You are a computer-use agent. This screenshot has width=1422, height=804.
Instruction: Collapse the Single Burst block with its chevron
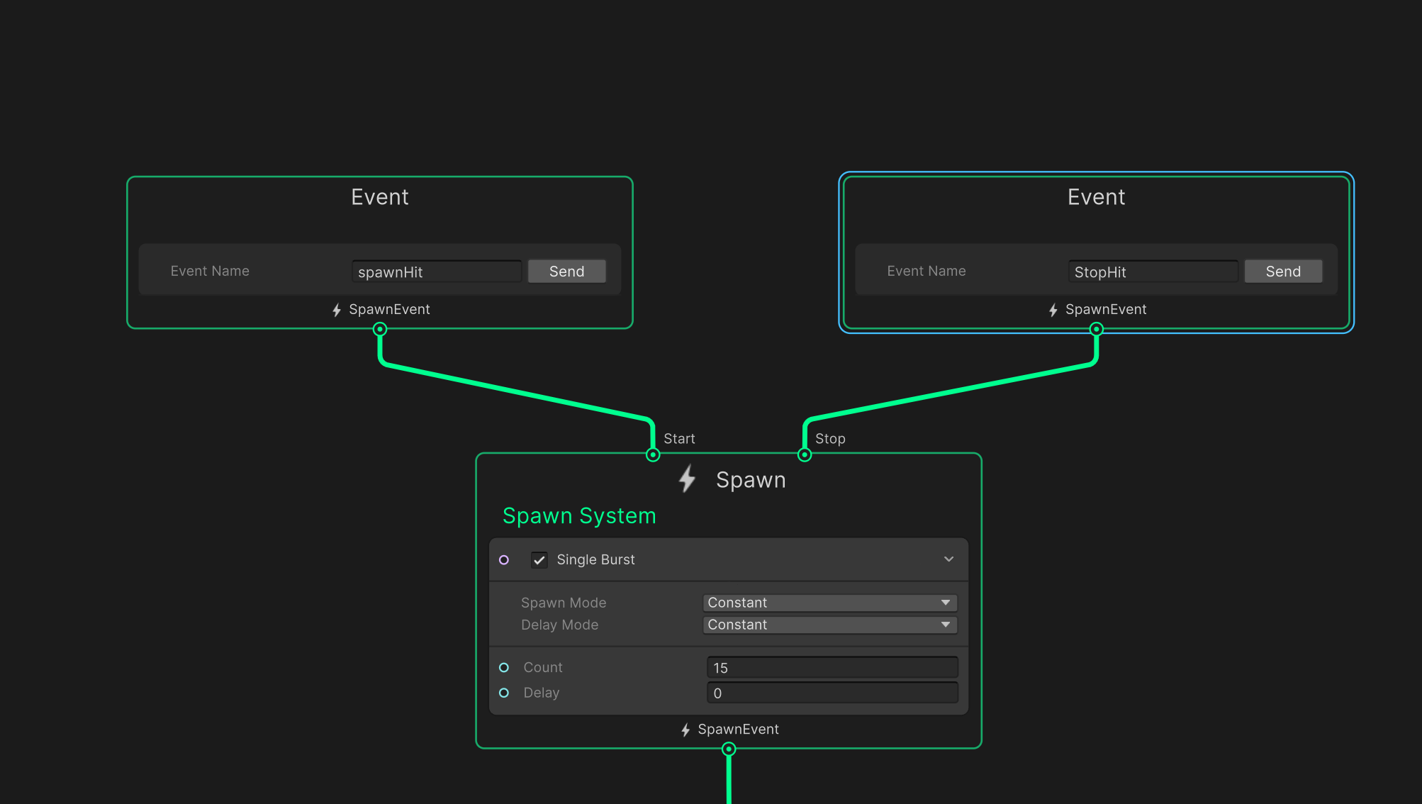tap(948, 559)
